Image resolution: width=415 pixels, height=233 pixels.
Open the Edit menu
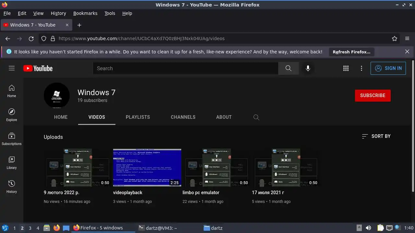click(x=22, y=13)
